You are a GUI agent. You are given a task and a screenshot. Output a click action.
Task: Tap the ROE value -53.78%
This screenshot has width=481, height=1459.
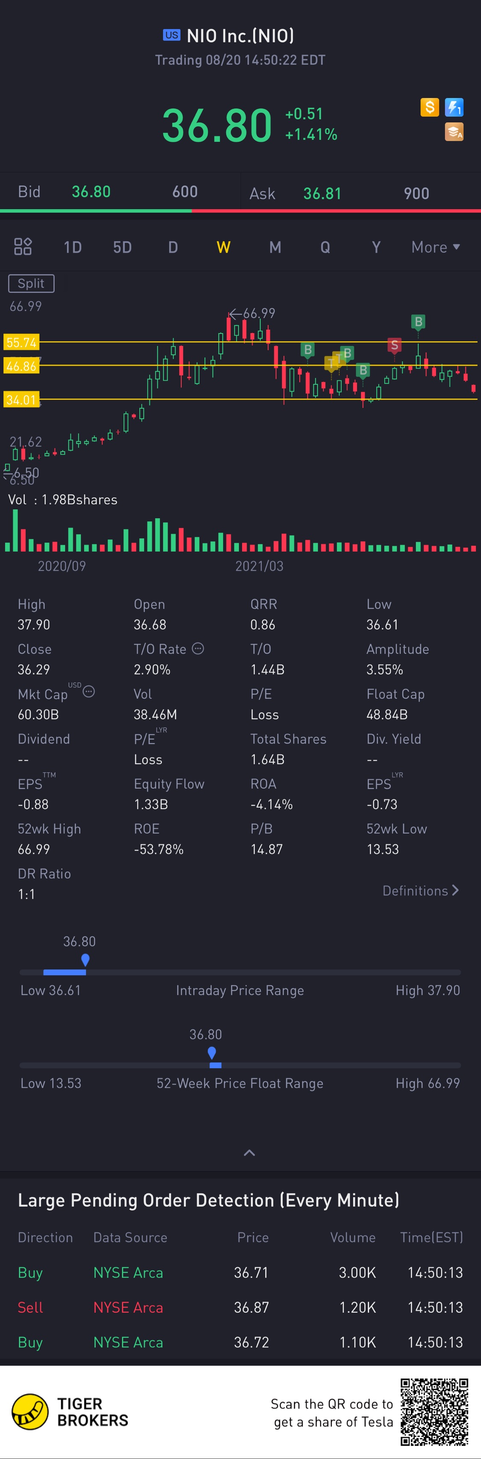click(159, 849)
